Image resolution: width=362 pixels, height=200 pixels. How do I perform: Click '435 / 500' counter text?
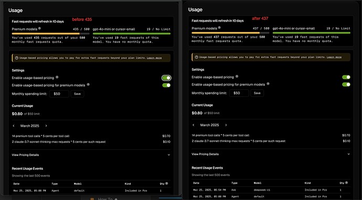point(81,29)
